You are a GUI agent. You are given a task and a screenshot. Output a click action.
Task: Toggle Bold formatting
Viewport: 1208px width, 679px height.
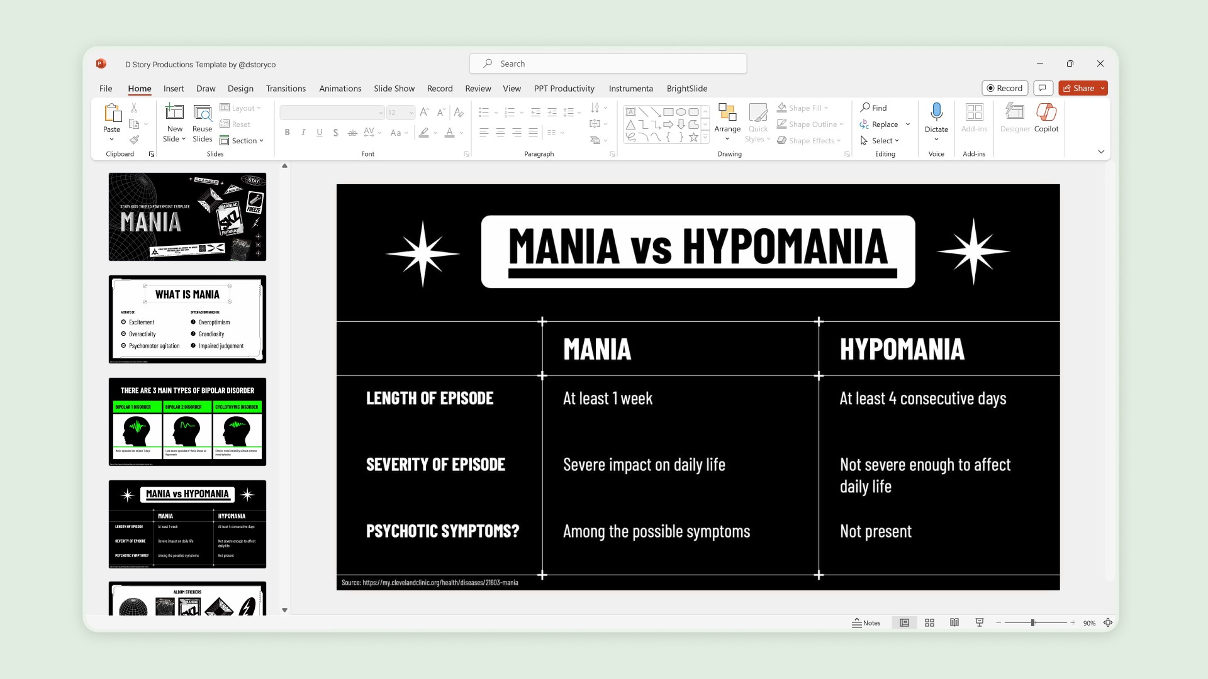[x=287, y=133]
